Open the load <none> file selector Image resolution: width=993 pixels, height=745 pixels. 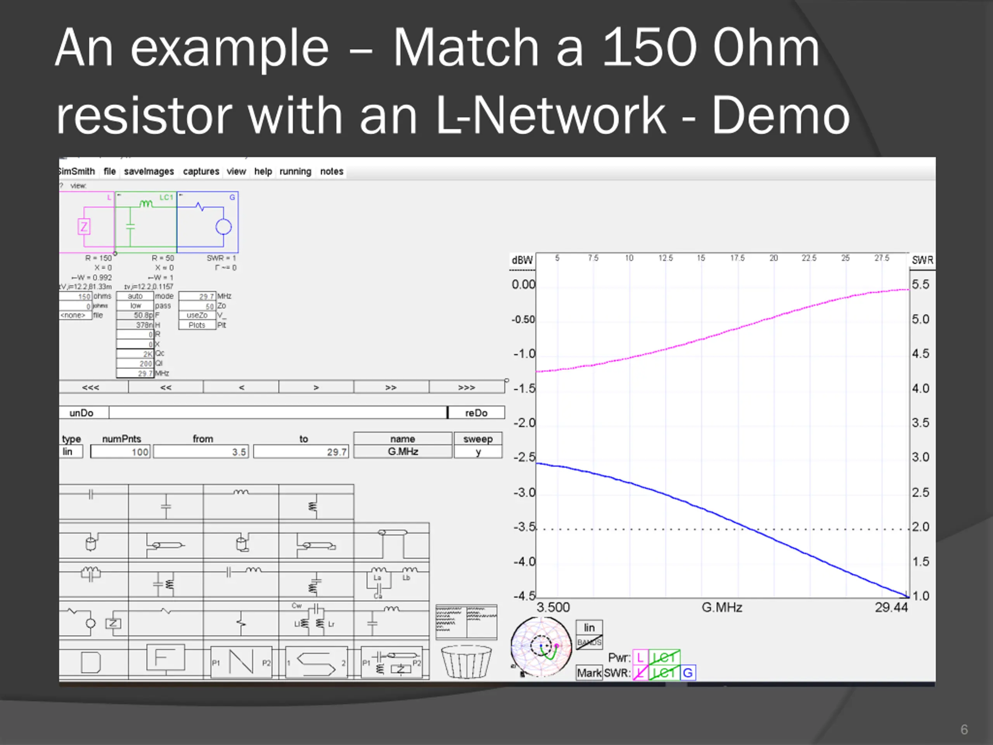click(75, 315)
